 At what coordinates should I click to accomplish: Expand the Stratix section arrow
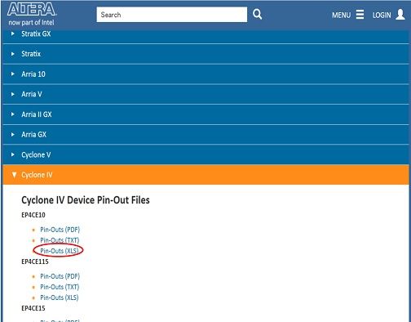pos(13,54)
